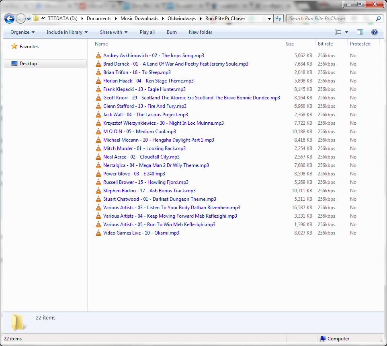Click the refresh button beside address bar

click(x=278, y=19)
